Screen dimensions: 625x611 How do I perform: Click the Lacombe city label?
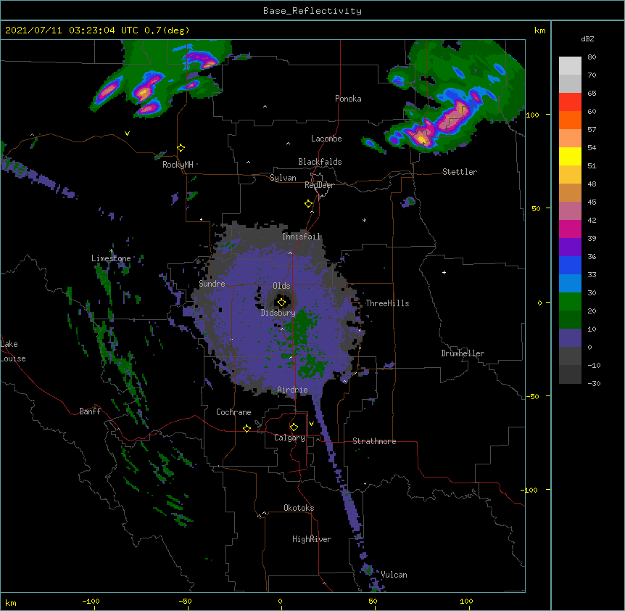coord(326,139)
